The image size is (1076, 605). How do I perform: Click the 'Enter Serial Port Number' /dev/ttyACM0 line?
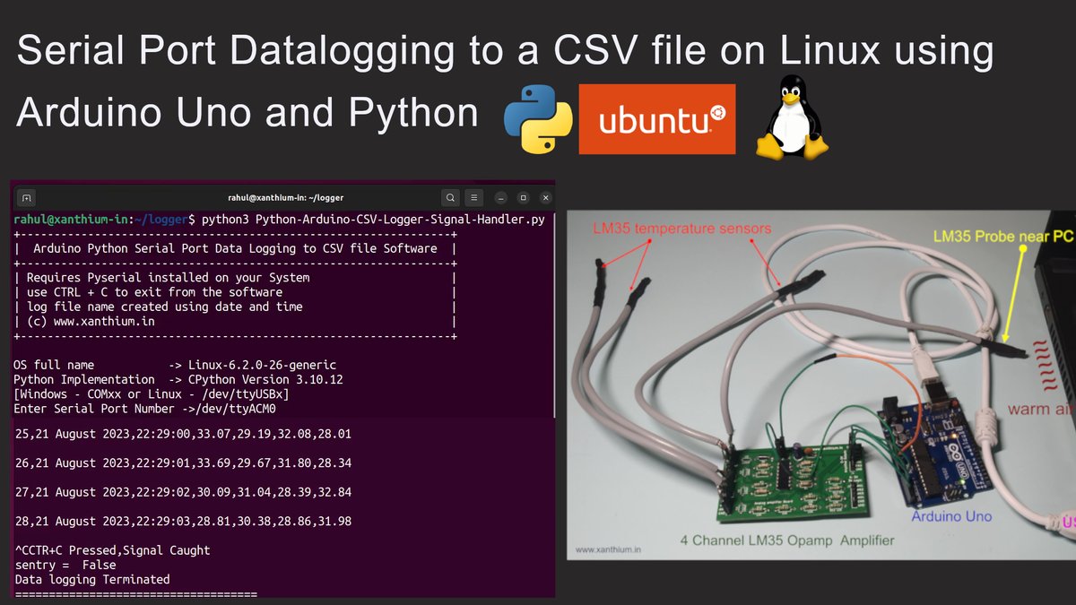coord(144,409)
